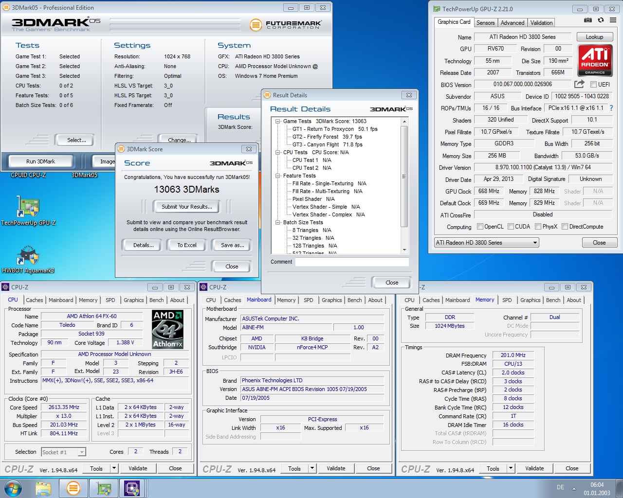Switch to CPU-Z taskbar icon
Viewport: 623px width, 498px height.
(x=132, y=488)
